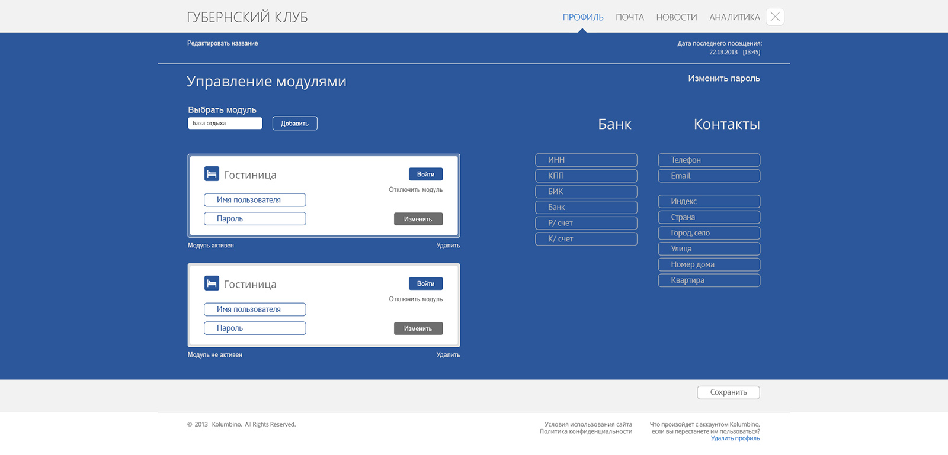Click the Банк section heading
The image size is (948, 455).
click(x=614, y=124)
